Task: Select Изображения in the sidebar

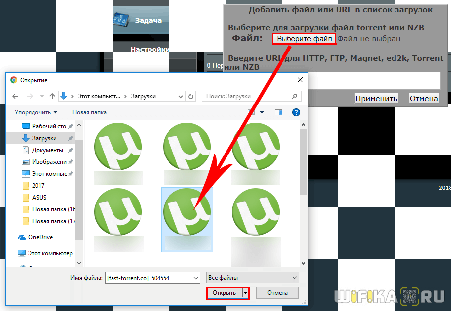Action: point(48,162)
